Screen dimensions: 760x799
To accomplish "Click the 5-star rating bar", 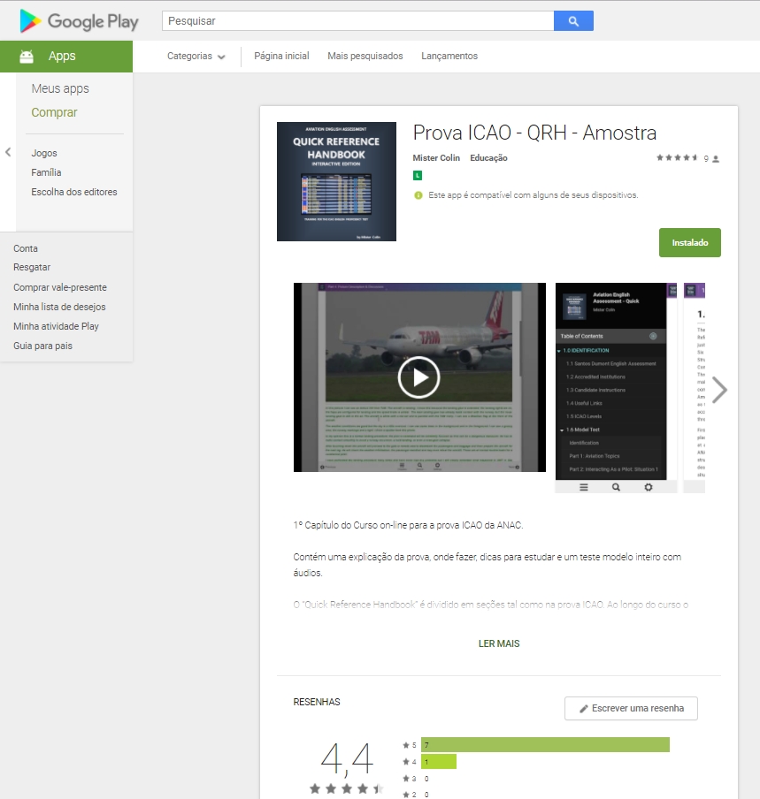I will (x=545, y=745).
